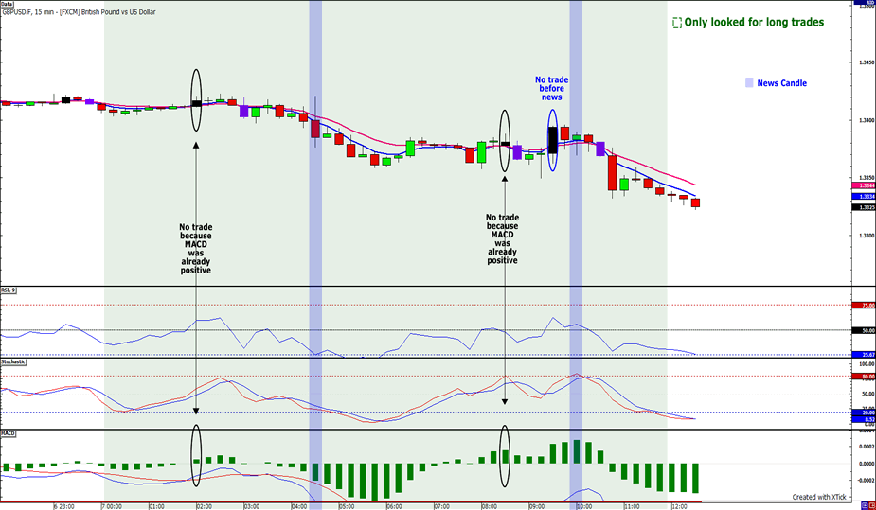
Task: Select the 'Stochastic' indicator pane label
Action: pyautogui.click(x=13, y=362)
